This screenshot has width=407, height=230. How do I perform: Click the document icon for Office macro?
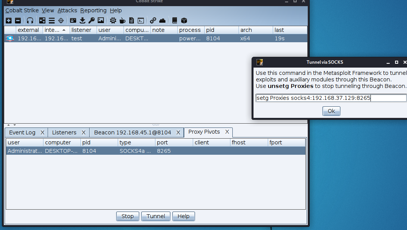click(132, 20)
